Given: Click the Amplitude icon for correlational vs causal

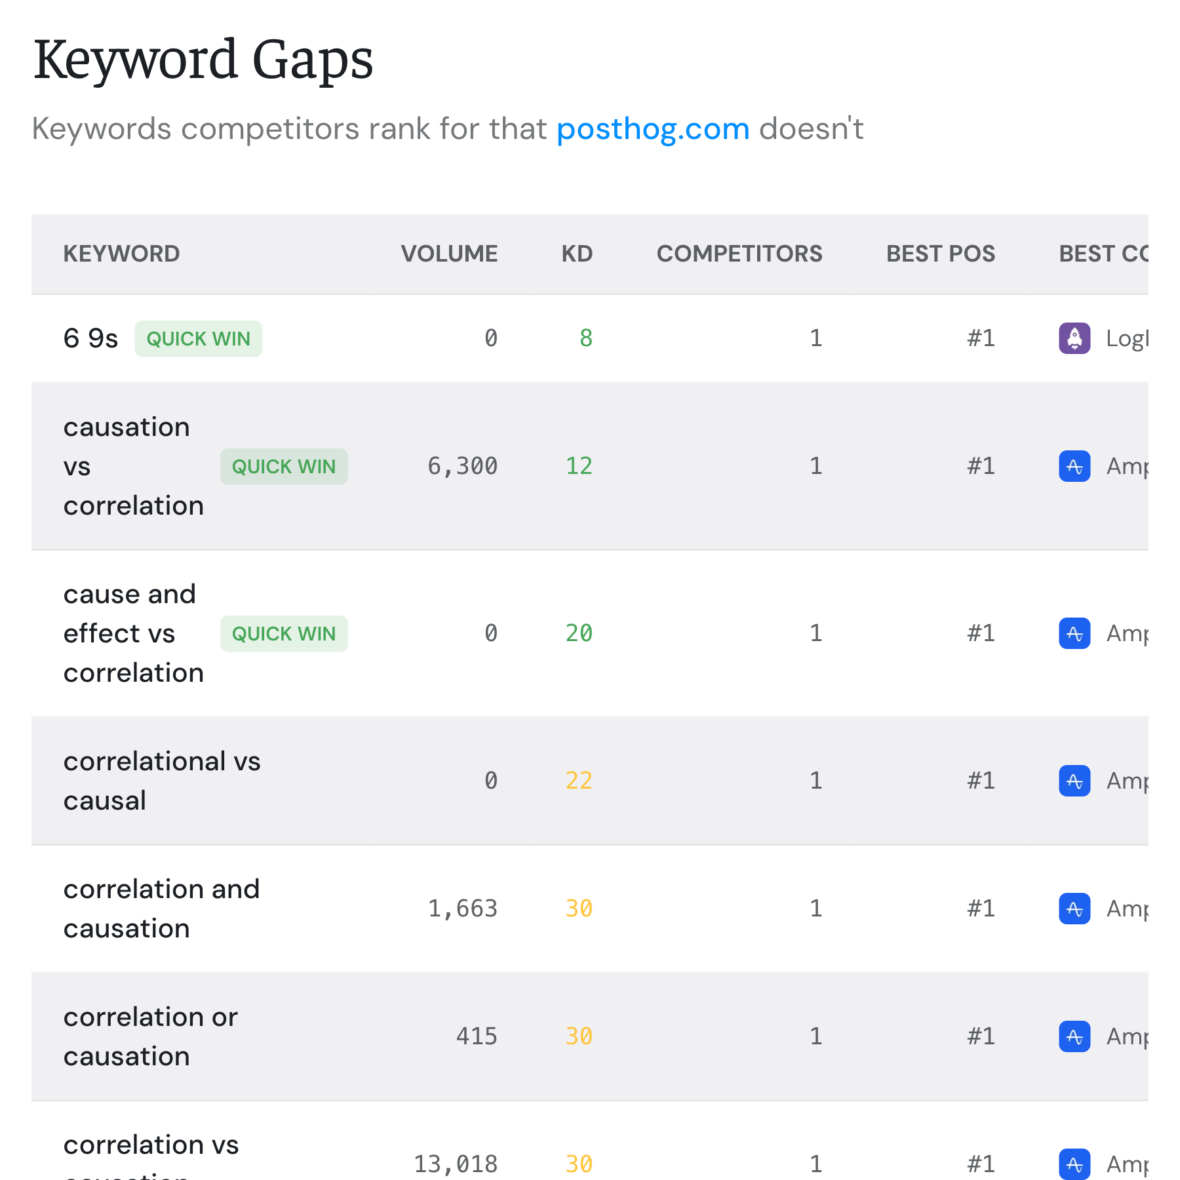Looking at the screenshot, I should point(1074,780).
